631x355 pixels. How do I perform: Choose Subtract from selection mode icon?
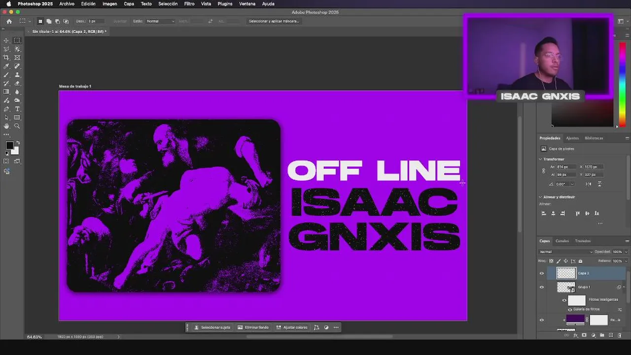pos(57,21)
